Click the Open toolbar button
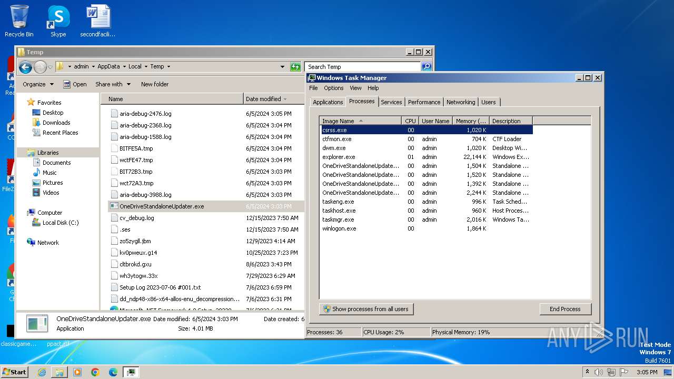The width and height of the screenshot is (674, 379). (75, 84)
